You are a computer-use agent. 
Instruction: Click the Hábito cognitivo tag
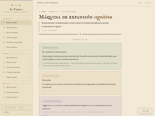[x=51, y=48]
